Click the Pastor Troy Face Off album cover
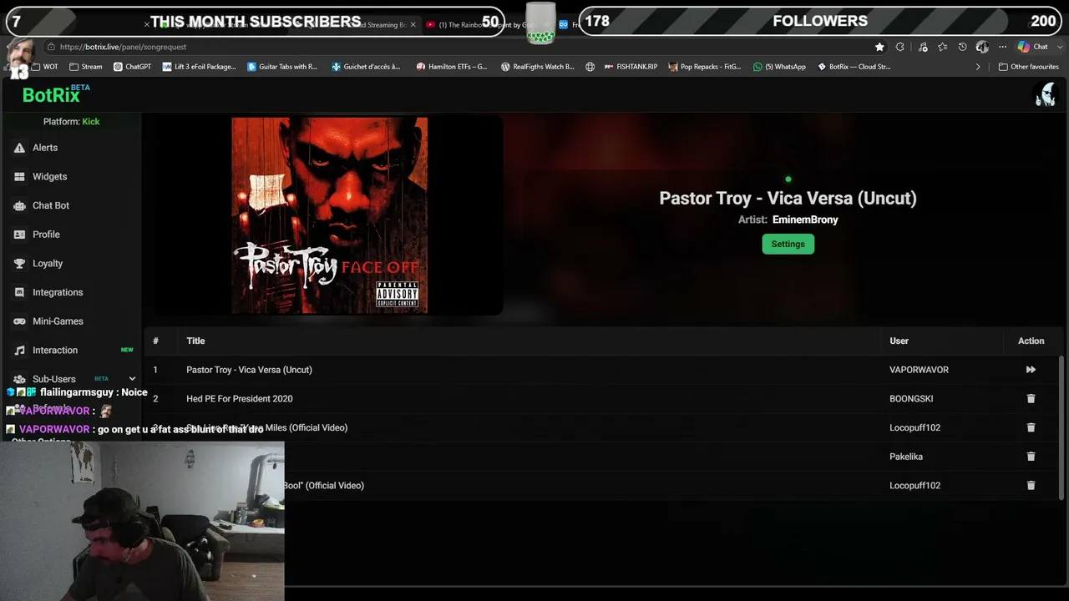This screenshot has height=601, width=1069. tap(329, 215)
